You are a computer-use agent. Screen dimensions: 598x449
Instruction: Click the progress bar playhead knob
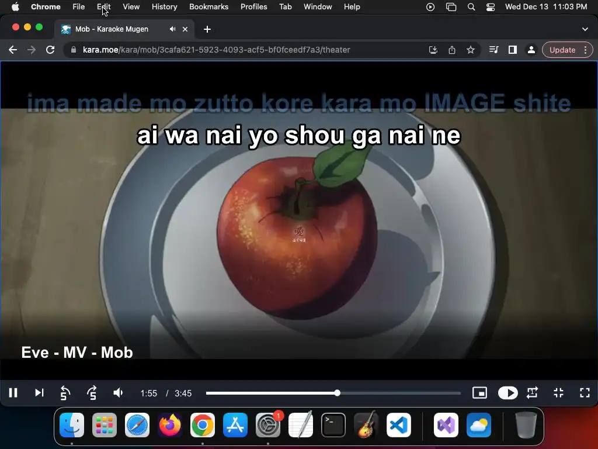point(337,393)
